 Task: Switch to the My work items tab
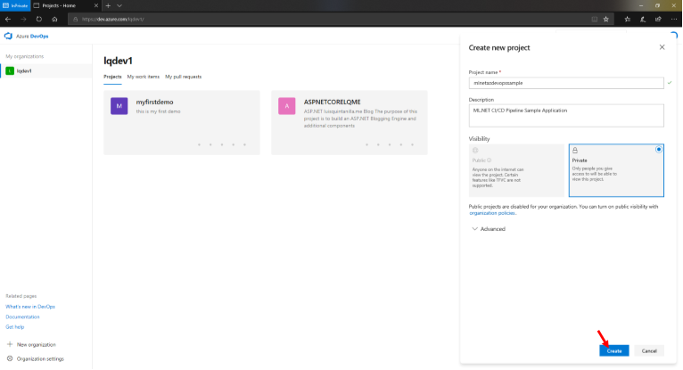click(x=144, y=77)
